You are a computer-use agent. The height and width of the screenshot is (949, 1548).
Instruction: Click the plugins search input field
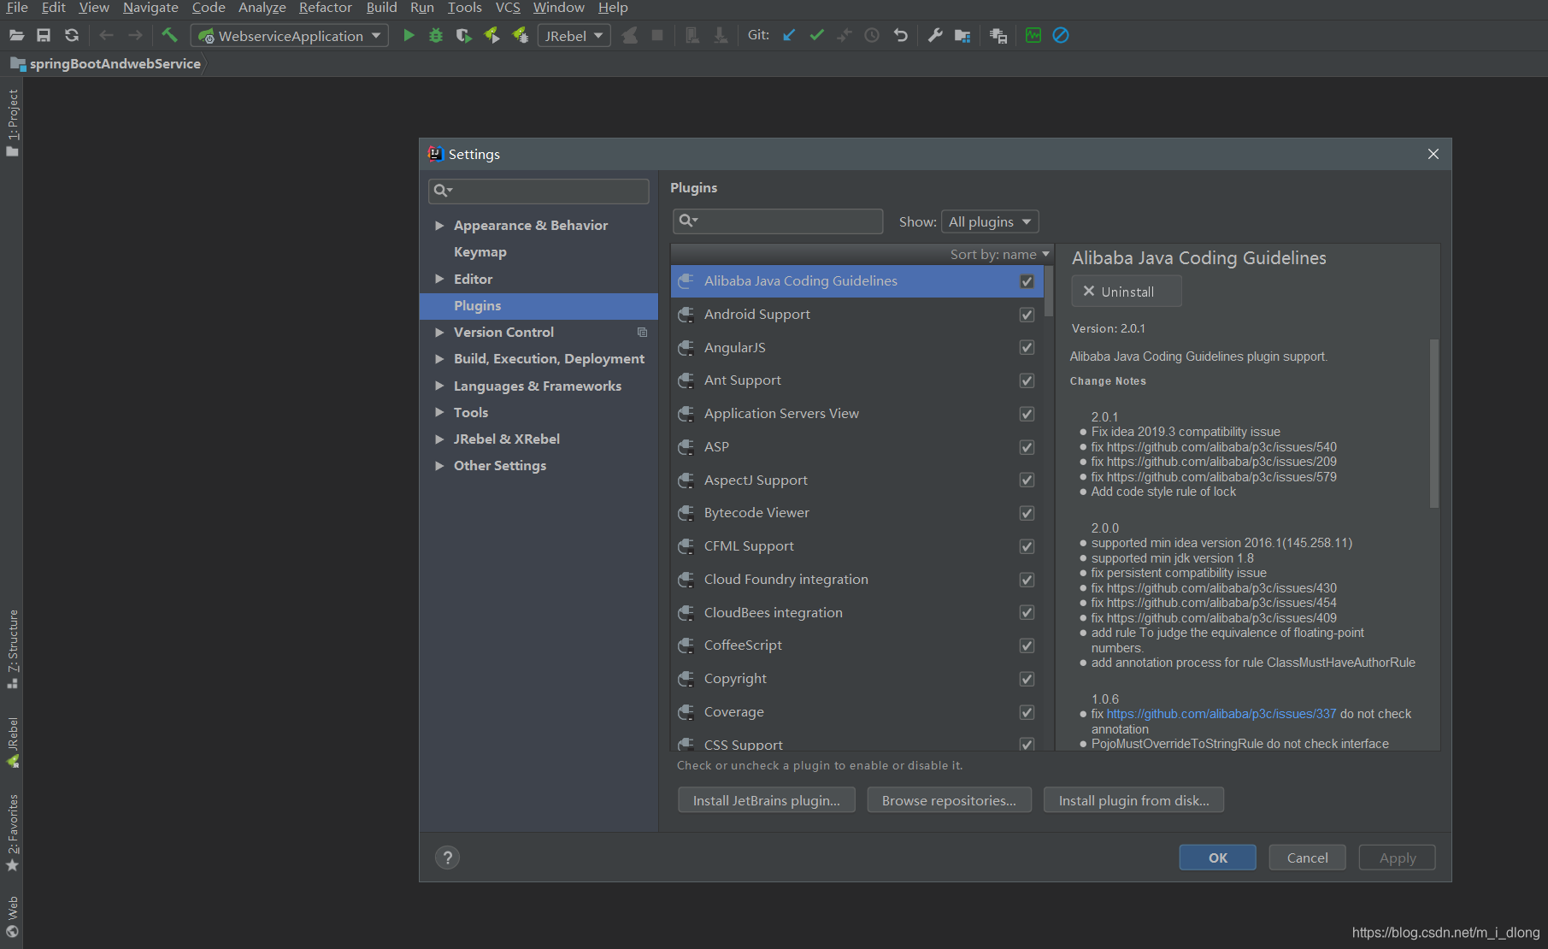778,221
